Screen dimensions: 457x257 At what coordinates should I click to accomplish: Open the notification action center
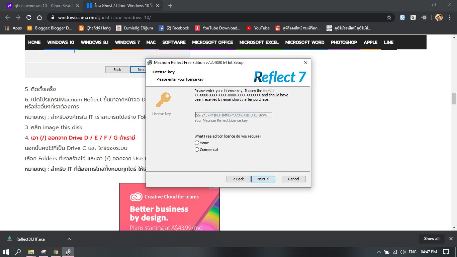pyautogui.click(x=446, y=252)
